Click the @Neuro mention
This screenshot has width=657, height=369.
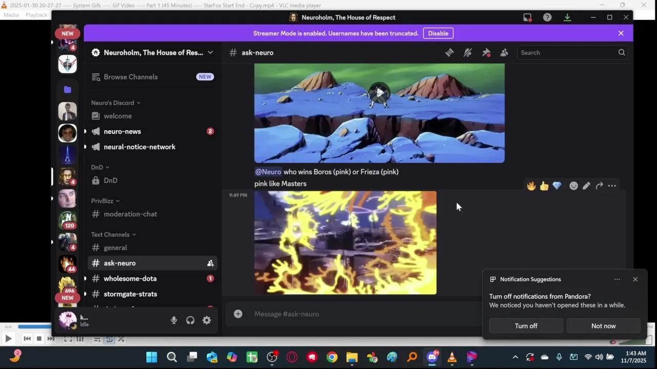tap(268, 172)
